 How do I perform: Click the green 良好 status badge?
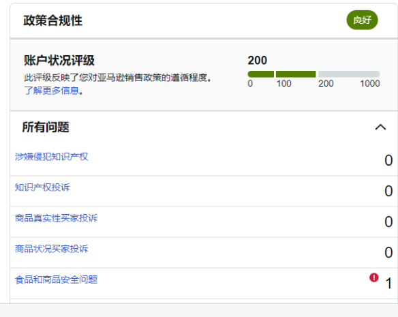pyautogui.click(x=362, y=20)
